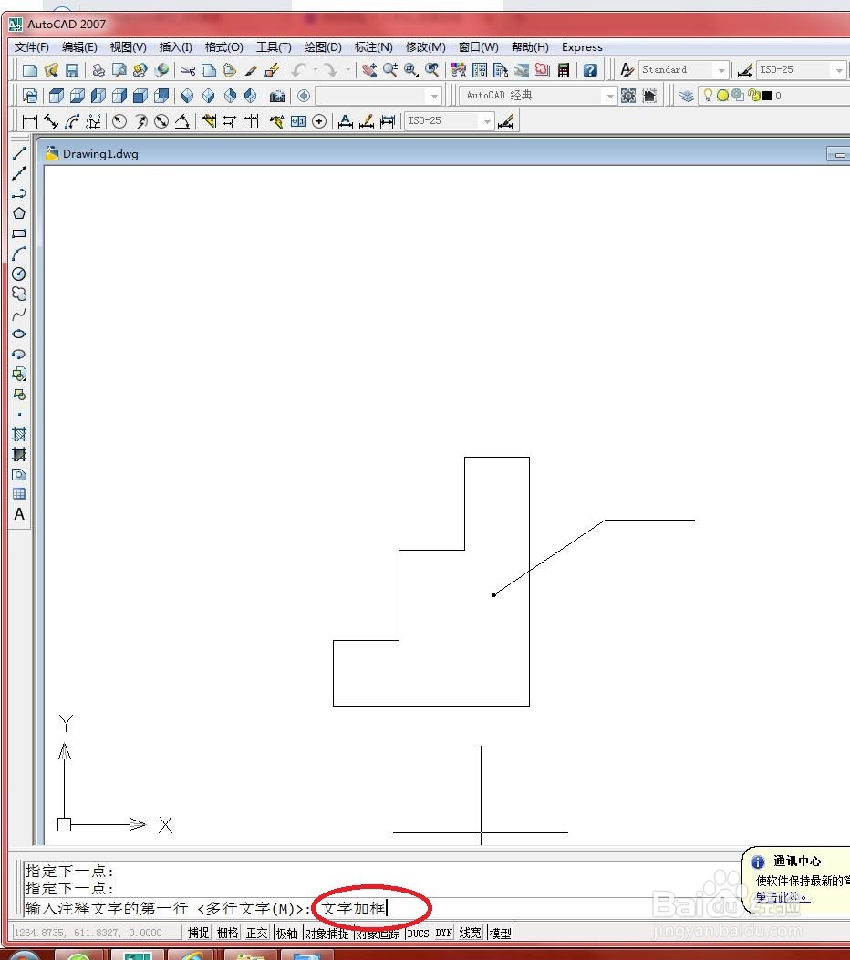Click the Plot print icon
The height and width of the screenshot is (960, 850).
click(98, 70)
